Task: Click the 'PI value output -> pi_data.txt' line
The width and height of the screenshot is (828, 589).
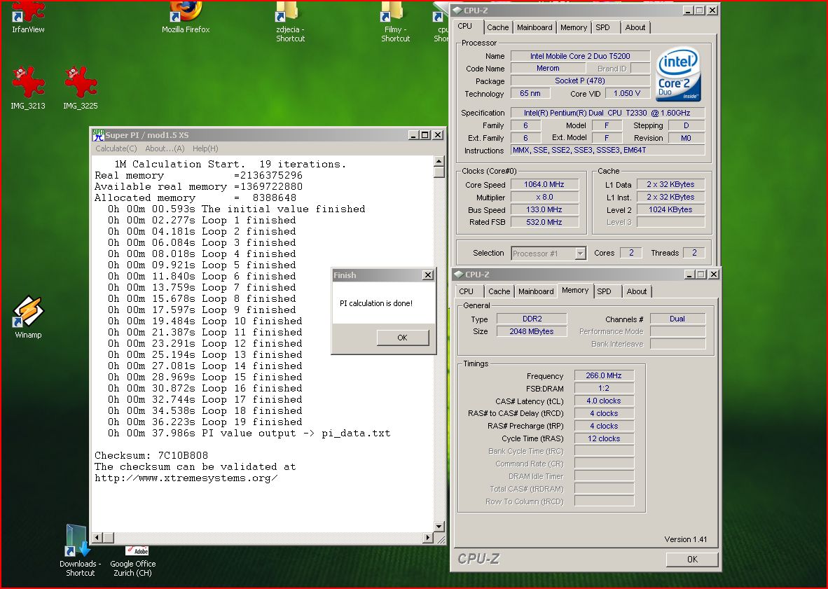Action: (x=249, y=434)
